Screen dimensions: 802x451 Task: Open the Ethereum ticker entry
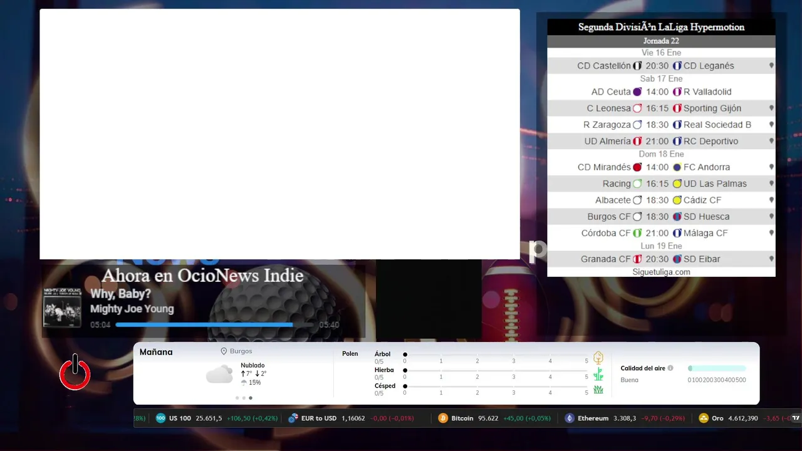coord(624,418)
